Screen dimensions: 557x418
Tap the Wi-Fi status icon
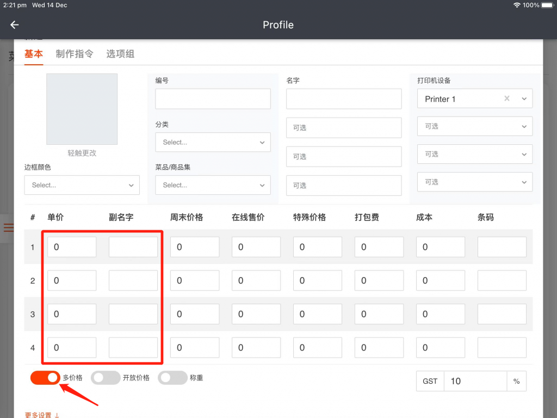[x=517, y=5]
